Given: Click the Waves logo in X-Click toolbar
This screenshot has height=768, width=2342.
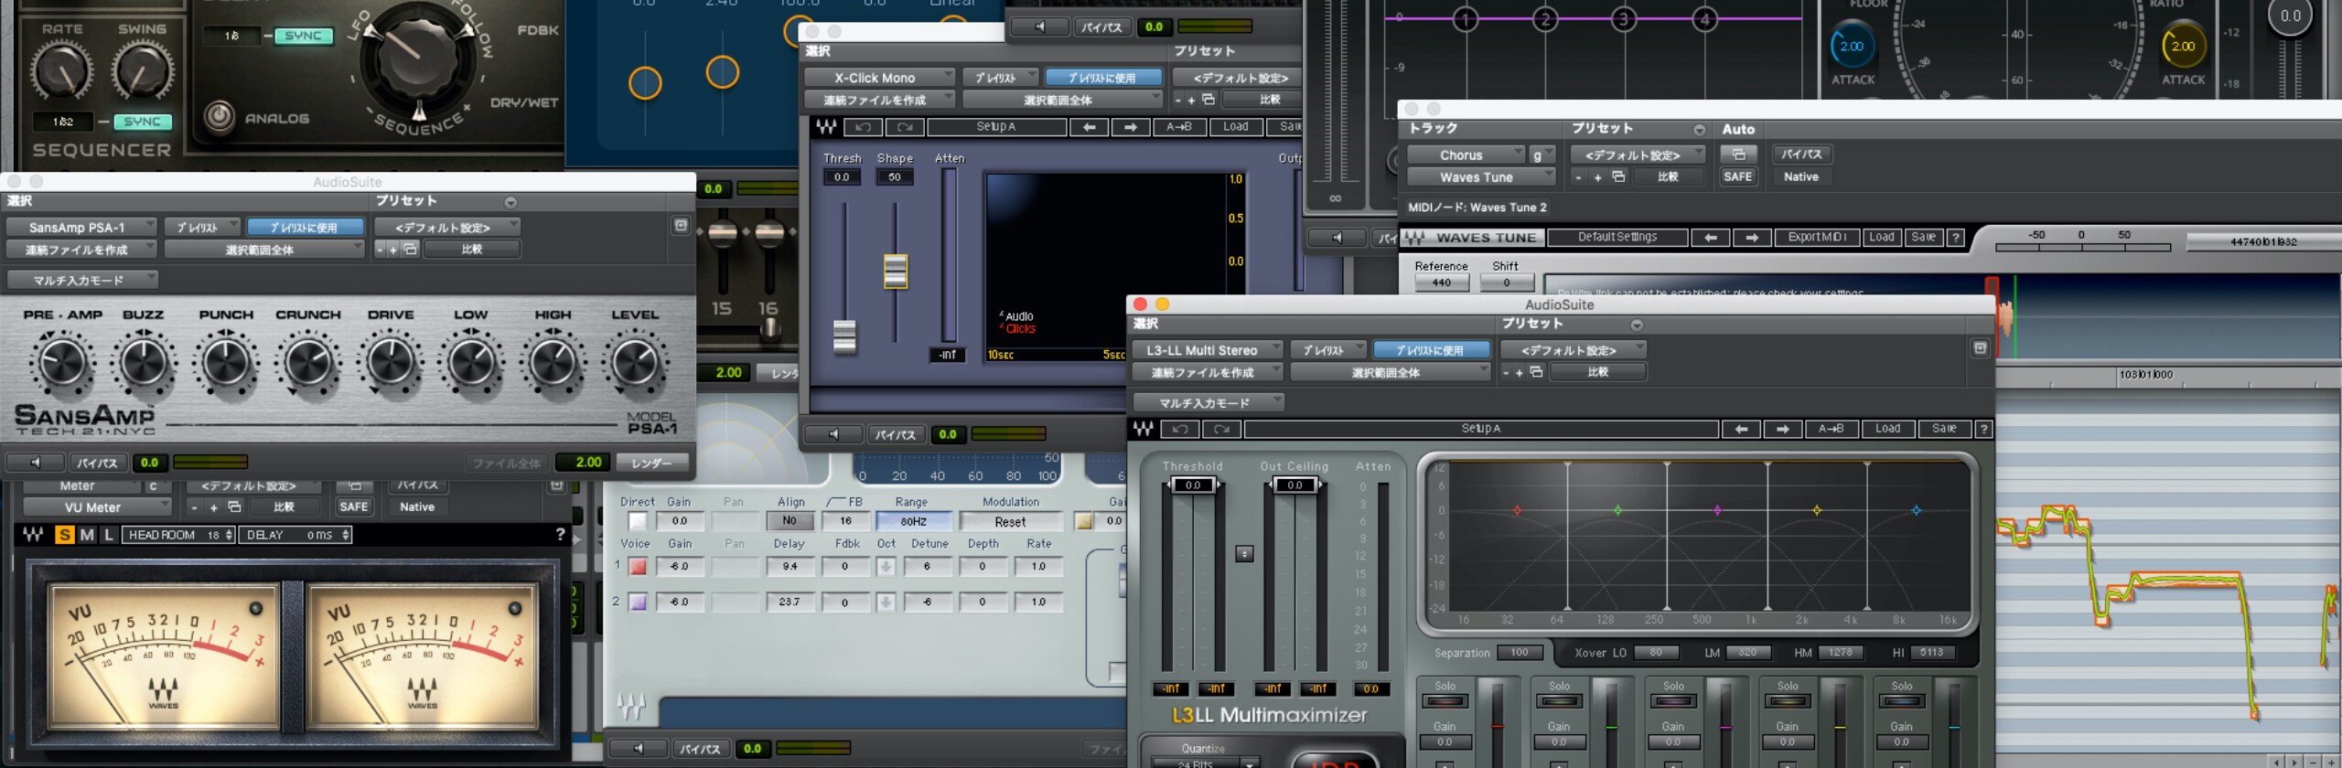Looking at the screenshot, I should pyautogui.click(x=826, y=127).
